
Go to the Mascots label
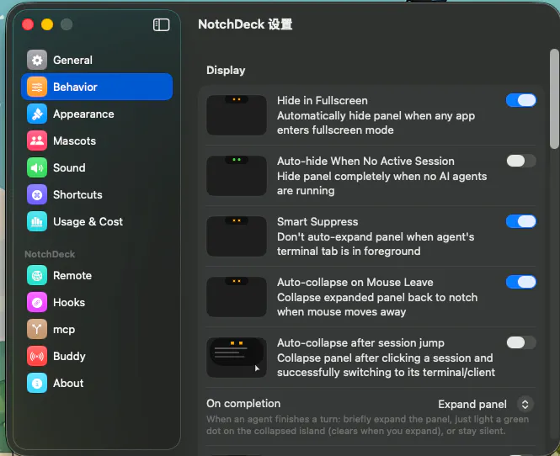75,141
